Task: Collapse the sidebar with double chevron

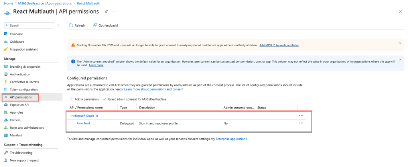Action: click(59, 26)
